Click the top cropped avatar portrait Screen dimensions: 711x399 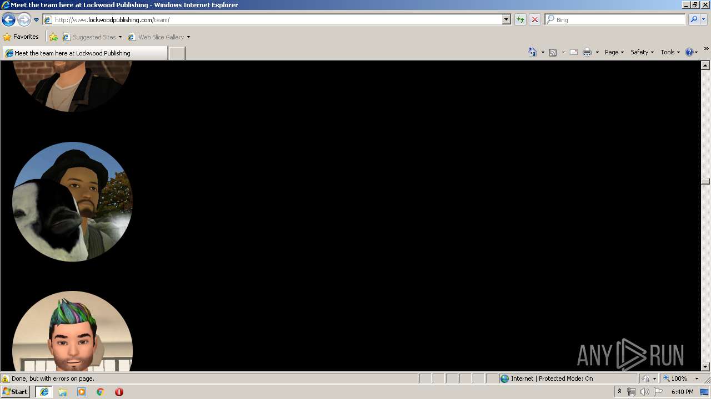72,86
